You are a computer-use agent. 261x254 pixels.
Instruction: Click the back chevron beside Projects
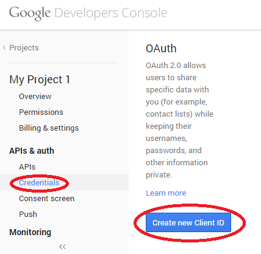tap(4, 48)
